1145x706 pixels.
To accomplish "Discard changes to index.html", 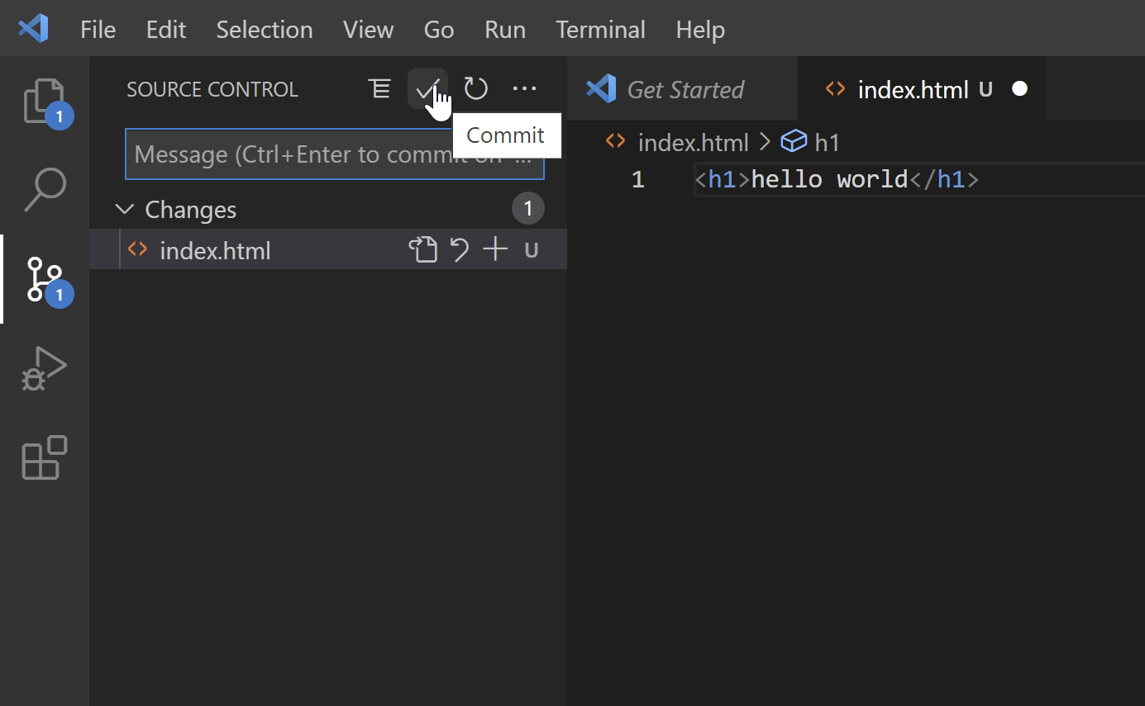I will pos(460,250).
